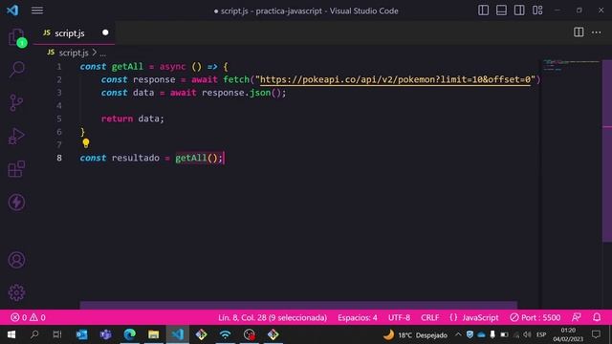Open the Search view in activity bar
The height and width of the screenshot is (344, 612).
tap(17, 70)
